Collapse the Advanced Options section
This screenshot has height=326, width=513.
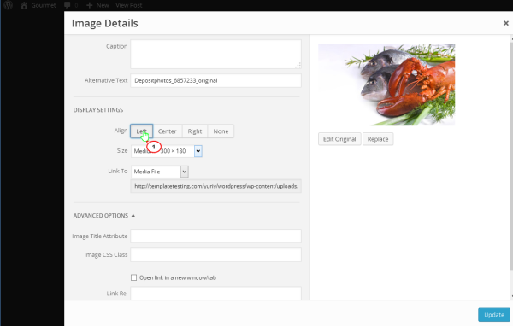click(104, 216)
